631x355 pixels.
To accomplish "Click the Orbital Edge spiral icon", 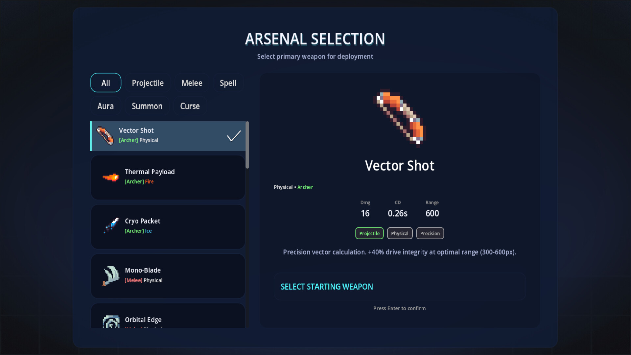I will tap(111, 322).
